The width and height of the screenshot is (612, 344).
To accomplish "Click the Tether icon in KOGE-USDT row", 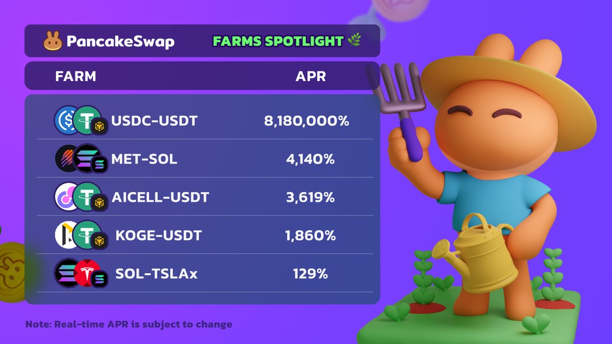I will pos(84,234).
